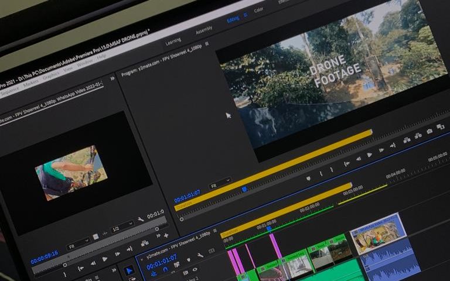Click Source monitor zoom scrollbar right handle

click(156, 229)
